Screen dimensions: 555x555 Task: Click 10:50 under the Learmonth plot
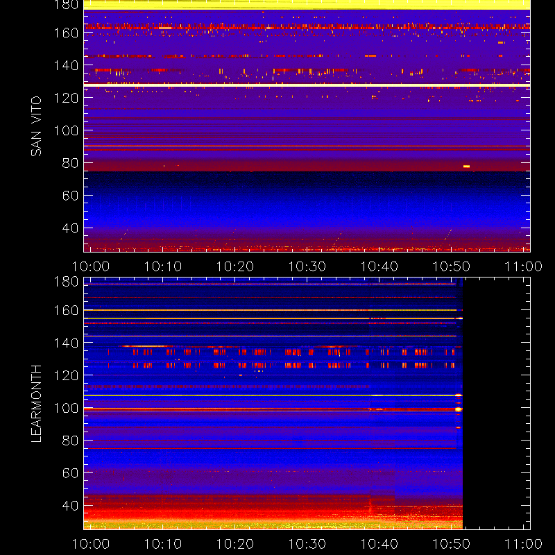pyautogui.click(x=452, y=544)
